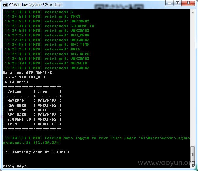Click the line 'Database: APP_MANAGER'
The height and width of the screenshot is (171, 198).
coord(27,72)
